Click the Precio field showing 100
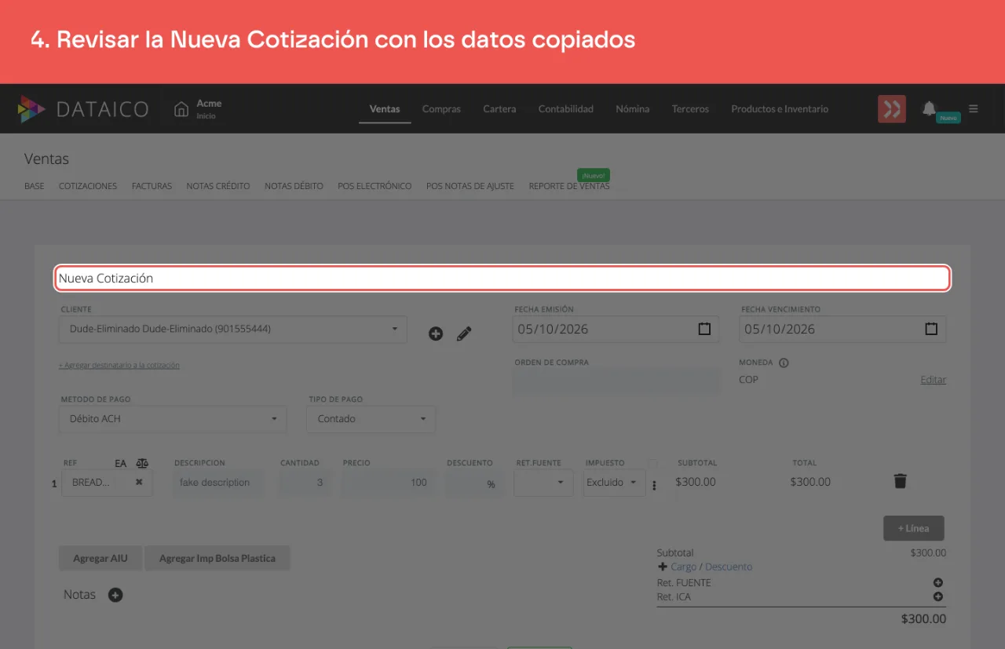 [x=387, y=483]
